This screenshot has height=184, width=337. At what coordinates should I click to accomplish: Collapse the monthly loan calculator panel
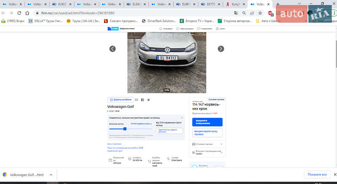pos(182,118)
